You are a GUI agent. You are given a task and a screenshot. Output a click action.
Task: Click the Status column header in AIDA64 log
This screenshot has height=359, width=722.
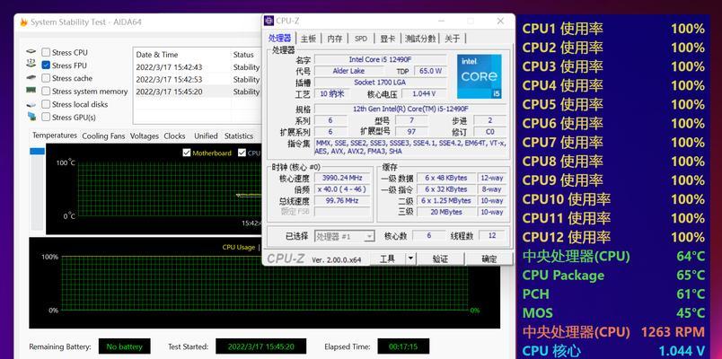(x=243, y=55)
